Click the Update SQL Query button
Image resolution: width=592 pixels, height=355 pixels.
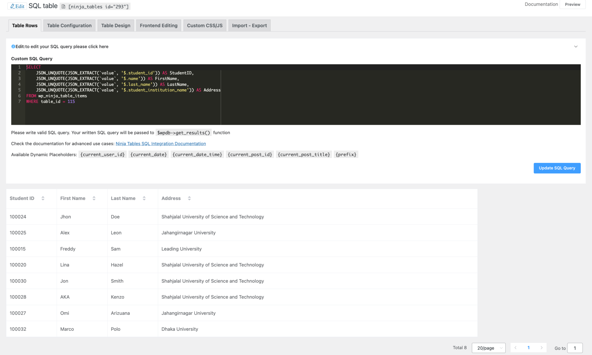tap(557, 168)
